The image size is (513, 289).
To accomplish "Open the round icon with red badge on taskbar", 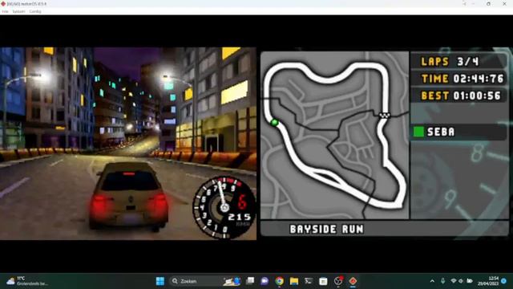I will click(x=338, y=280).
